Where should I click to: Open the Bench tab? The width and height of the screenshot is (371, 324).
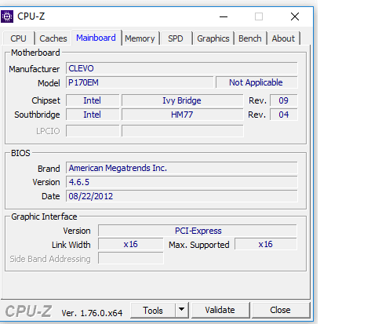250,38
